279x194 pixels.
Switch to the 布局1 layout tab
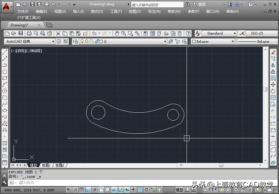(46, 165)
